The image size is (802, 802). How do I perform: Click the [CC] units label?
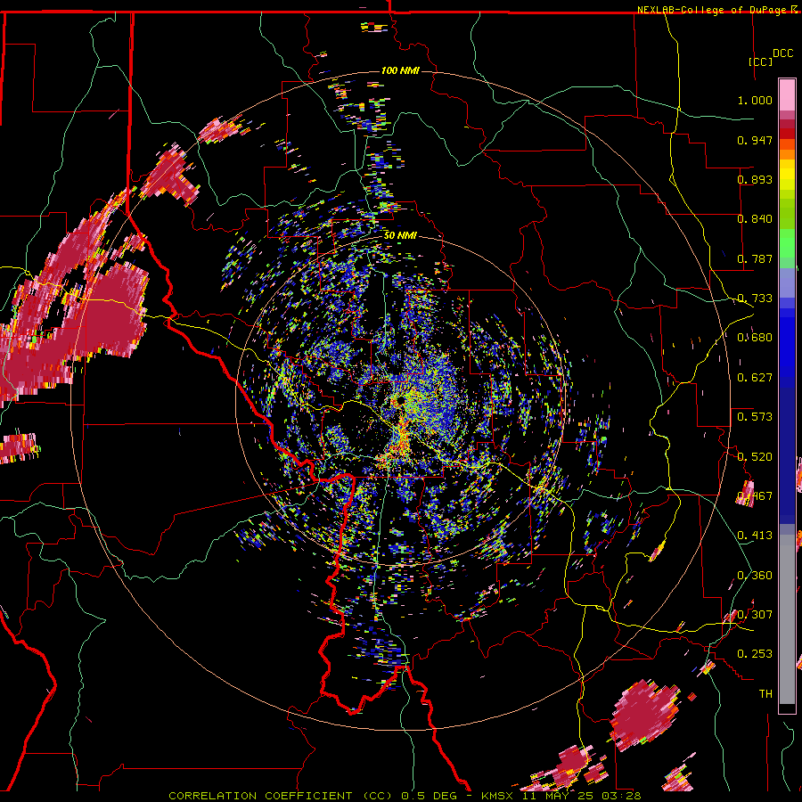tap(760, 61)
